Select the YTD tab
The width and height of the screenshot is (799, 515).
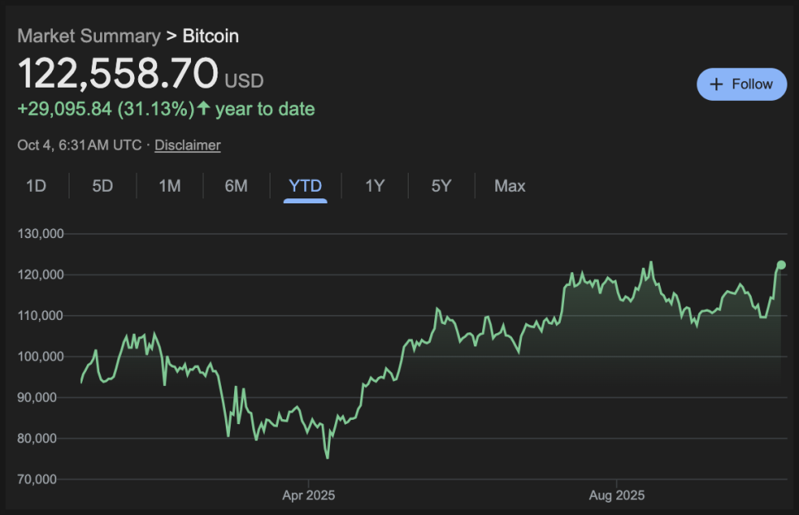305,186
